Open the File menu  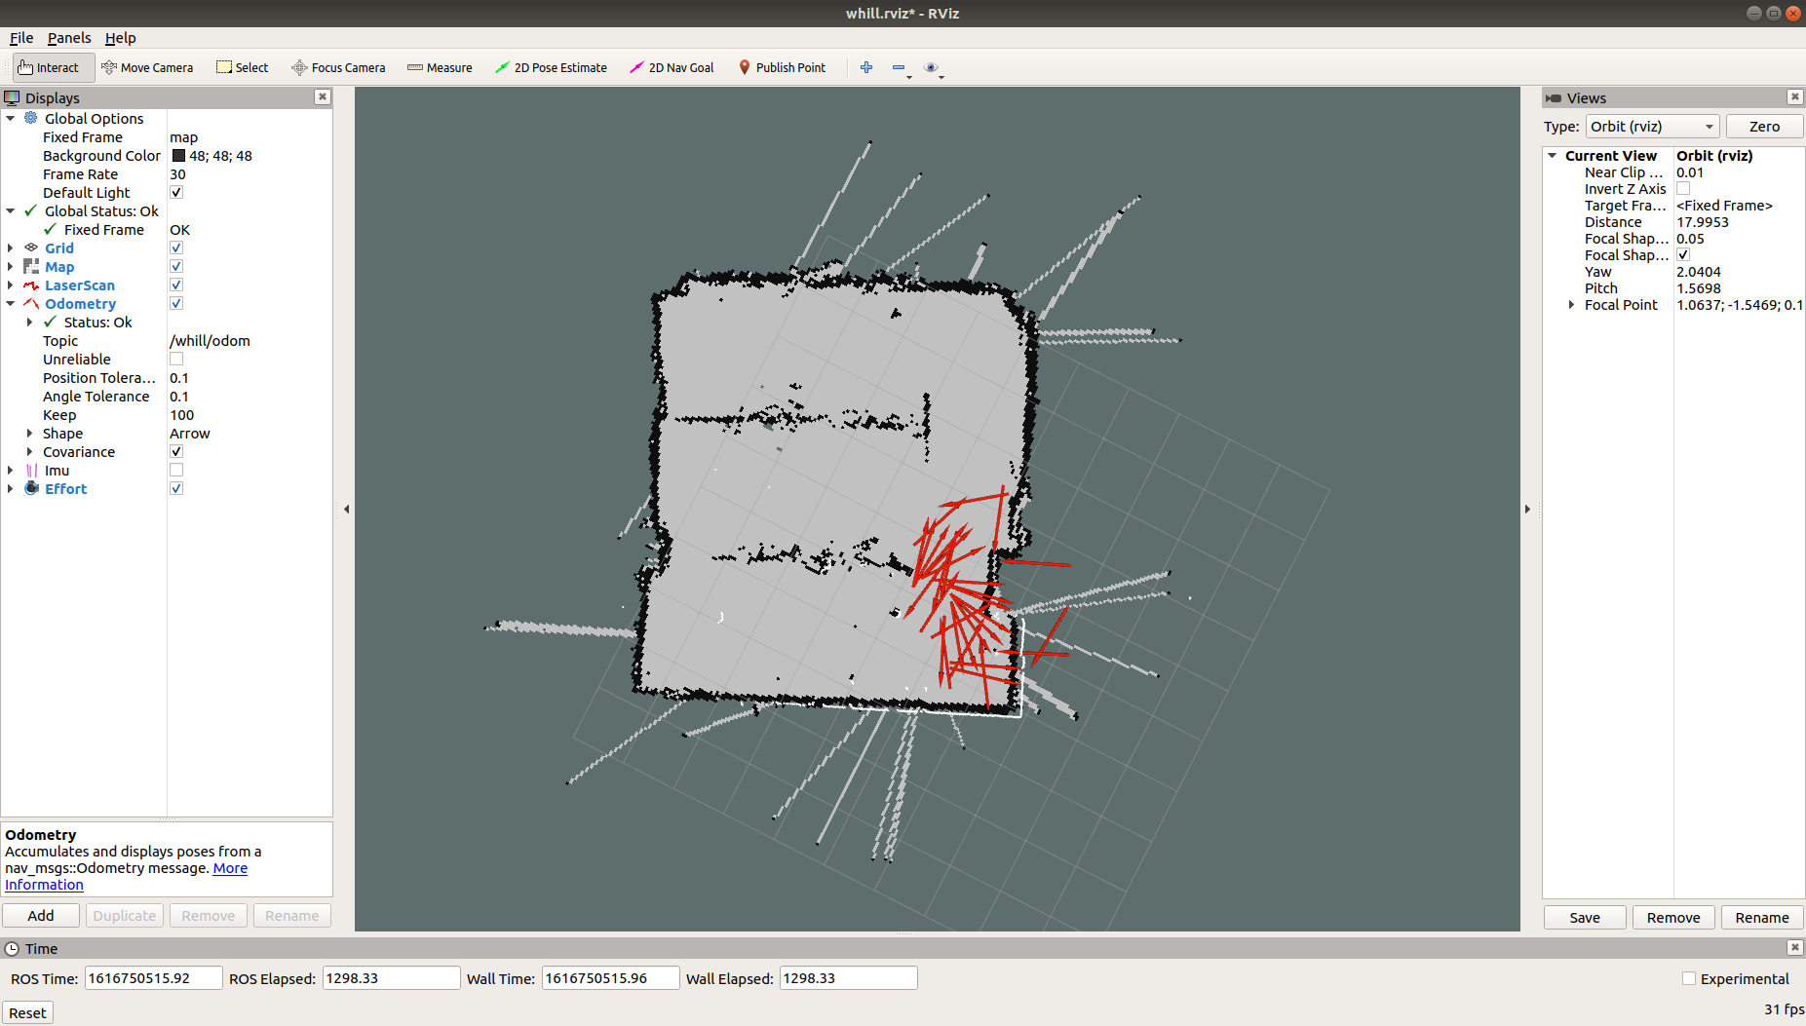click(x=20, y=38)
